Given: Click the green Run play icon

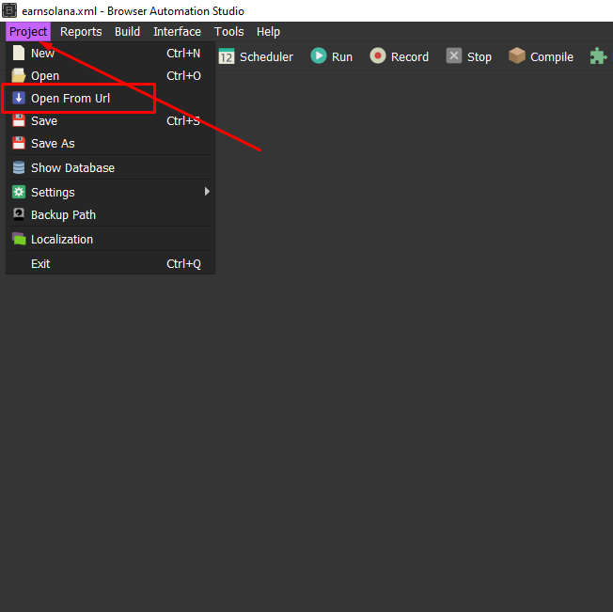Looking at the screenshot, I should (x=319, y=55).
